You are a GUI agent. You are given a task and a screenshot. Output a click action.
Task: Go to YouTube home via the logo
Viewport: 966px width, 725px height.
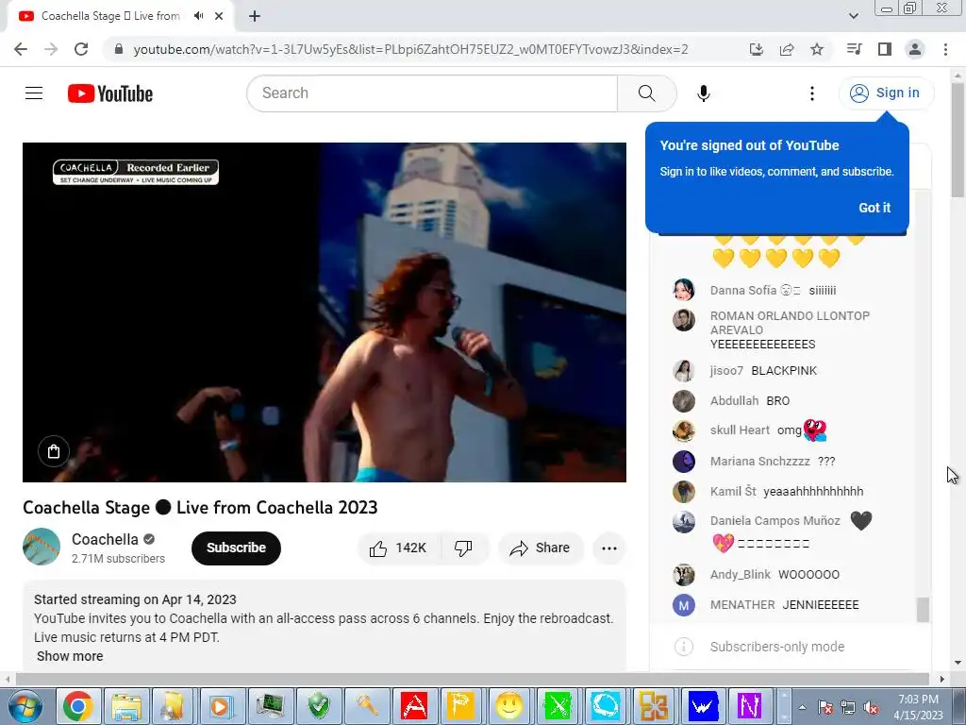[110, 93]
